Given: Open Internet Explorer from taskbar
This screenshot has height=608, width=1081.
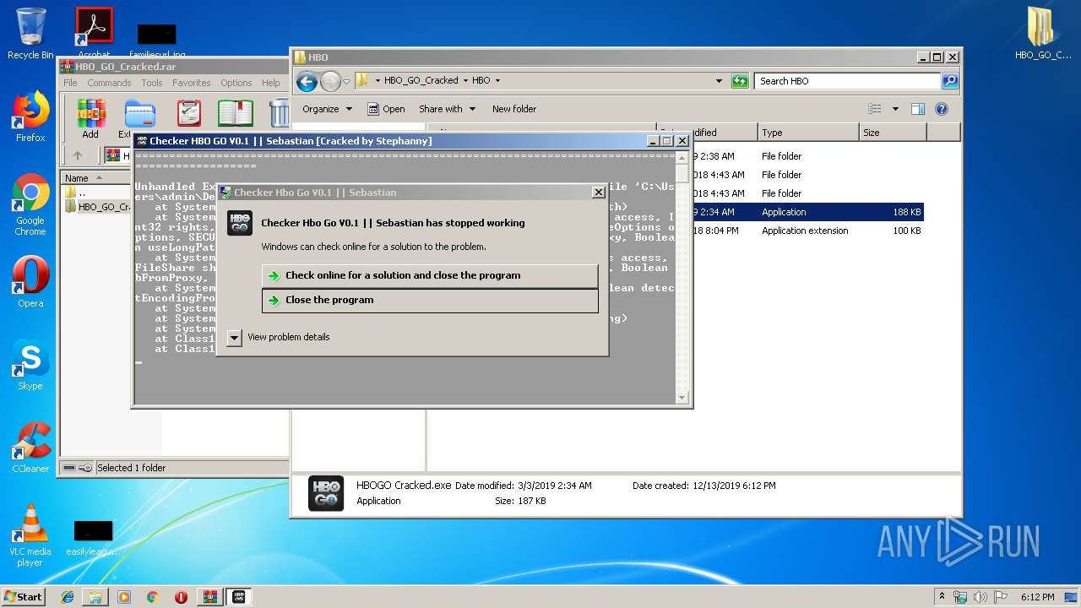Looking at the screenshot, I should click(x=68, y=596).
